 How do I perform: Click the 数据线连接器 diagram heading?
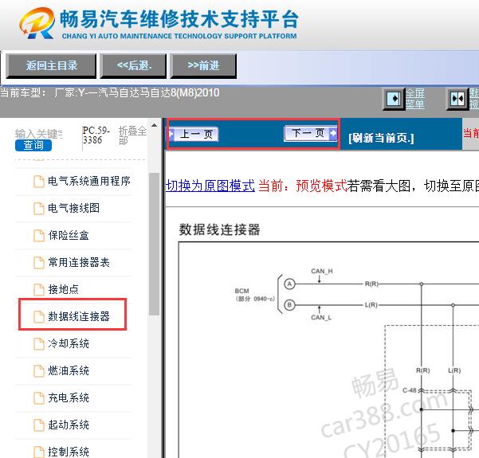(219, 229)
